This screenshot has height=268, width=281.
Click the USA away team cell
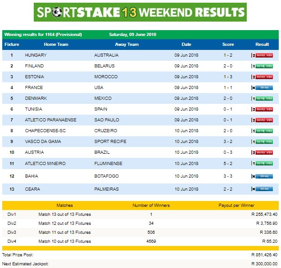[x=99, y=88]
